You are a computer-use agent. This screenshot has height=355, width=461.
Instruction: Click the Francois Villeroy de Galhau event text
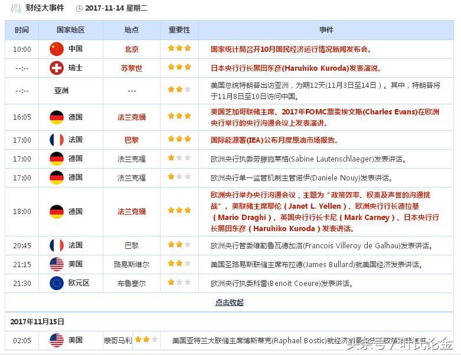pos(322,245)
